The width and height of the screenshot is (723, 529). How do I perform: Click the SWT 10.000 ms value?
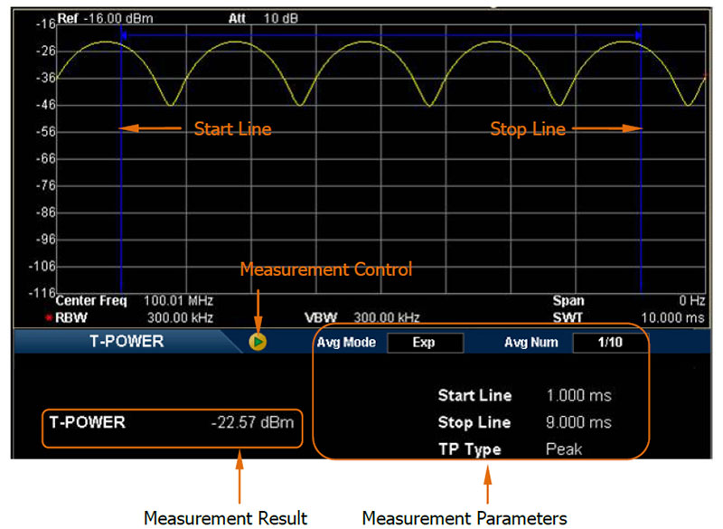pos(672,317)
